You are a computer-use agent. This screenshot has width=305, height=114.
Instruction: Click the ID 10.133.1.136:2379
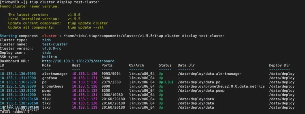18,82
